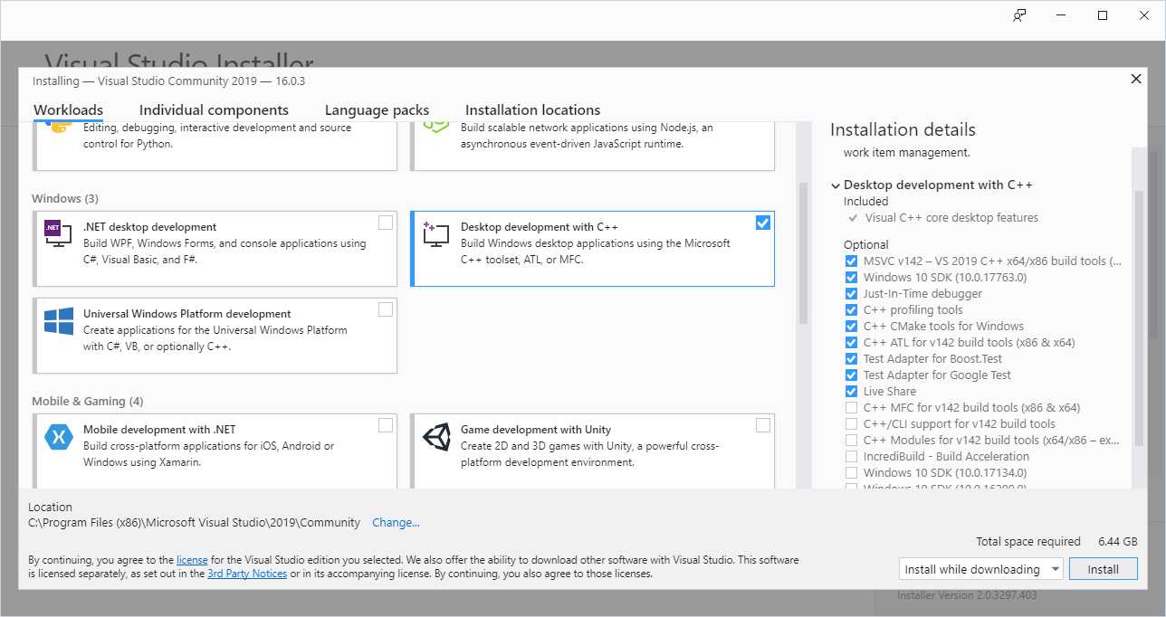Viewport: 1166px width, 617px height.
Task: Check the Game development with Unity checkbox
Action: [x=763, y=425]
